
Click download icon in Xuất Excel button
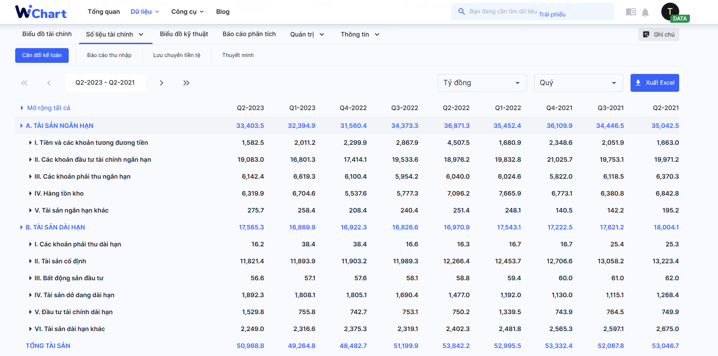click(638, 83)
